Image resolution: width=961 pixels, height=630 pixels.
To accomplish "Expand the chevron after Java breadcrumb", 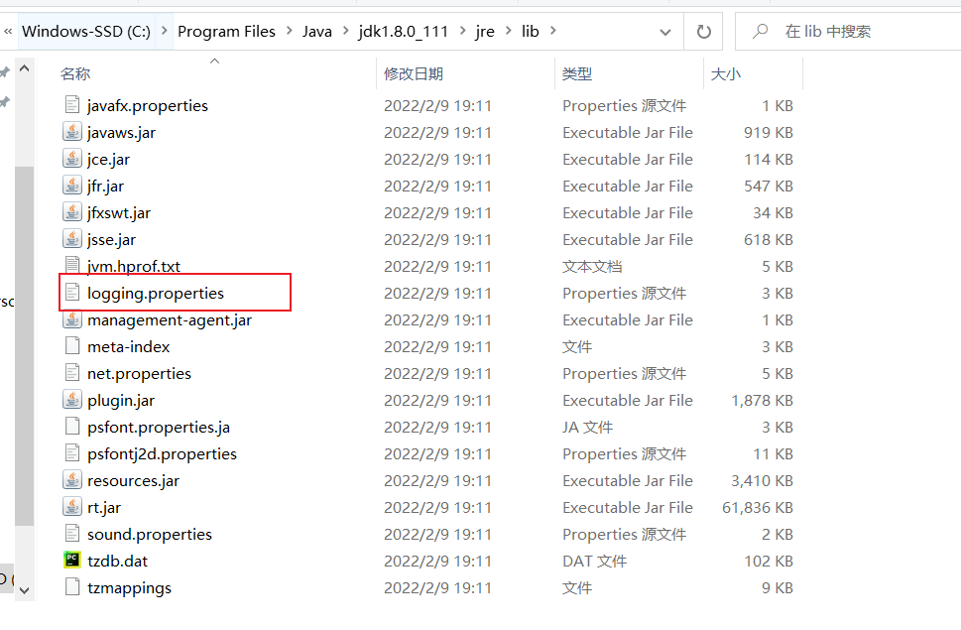I will [346, 30].
